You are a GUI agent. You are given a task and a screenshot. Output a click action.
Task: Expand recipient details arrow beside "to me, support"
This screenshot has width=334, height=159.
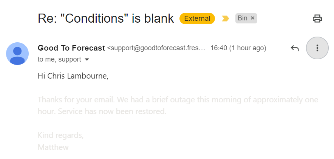87,60
